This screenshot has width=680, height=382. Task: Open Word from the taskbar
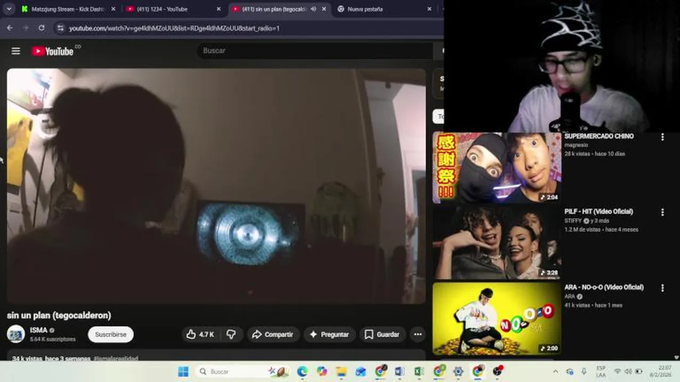point(399,371)
